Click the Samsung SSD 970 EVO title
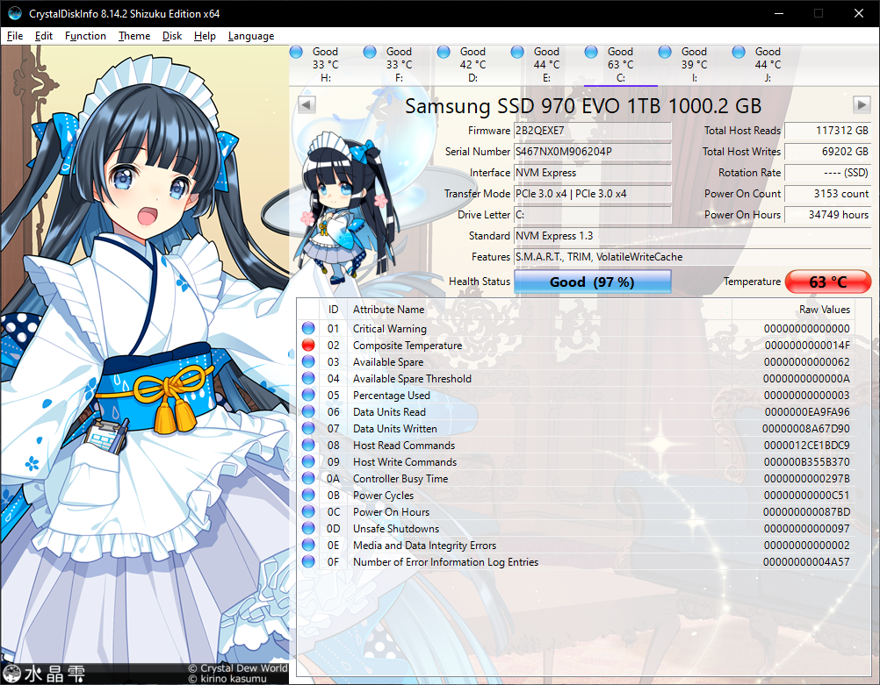 pyautogui.click(x=583, y=106)
